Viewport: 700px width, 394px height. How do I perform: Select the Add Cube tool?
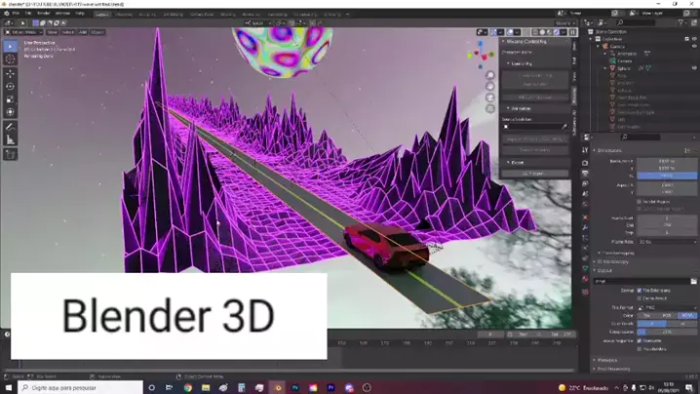coord(11,154)
